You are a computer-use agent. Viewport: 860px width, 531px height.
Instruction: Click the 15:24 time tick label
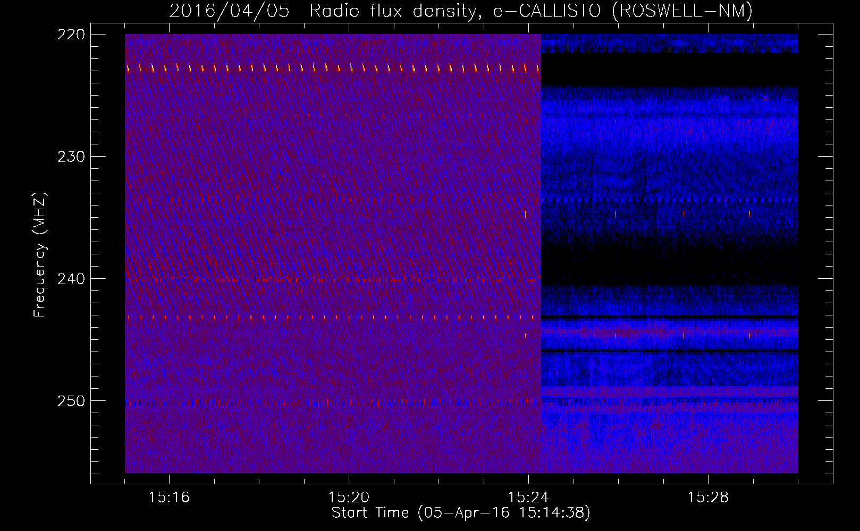point(528,498)
